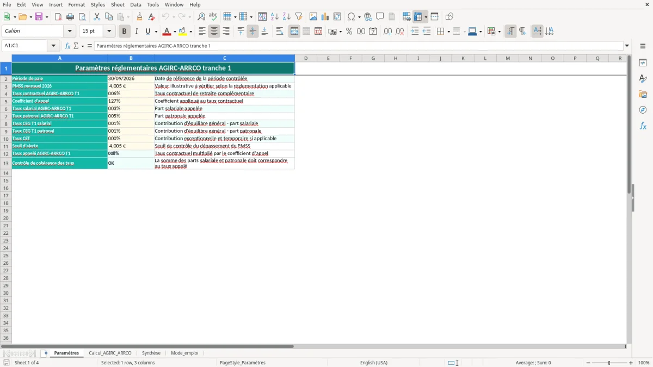
Task: Toggle Print Preview
Action: [x=82, y=17]
